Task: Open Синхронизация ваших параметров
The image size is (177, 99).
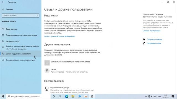Action: pos(21,60)
